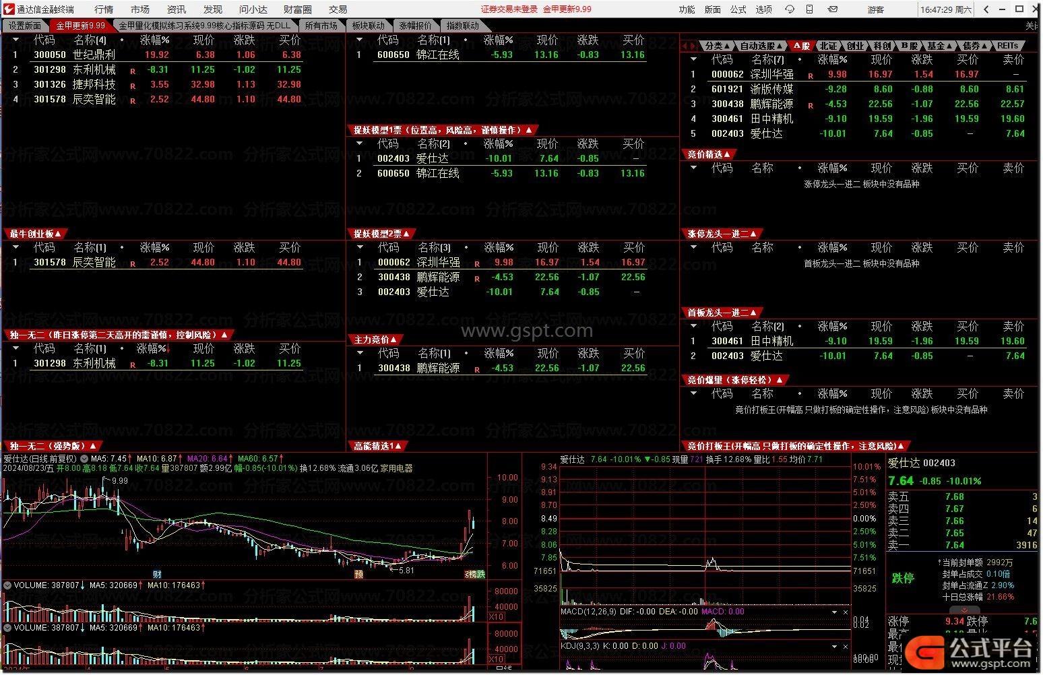The height and width of the screenshot is (675, 1043).
Task: Open the 捉妖模型2票 panel selector
Action: click(x=381, y=234)
